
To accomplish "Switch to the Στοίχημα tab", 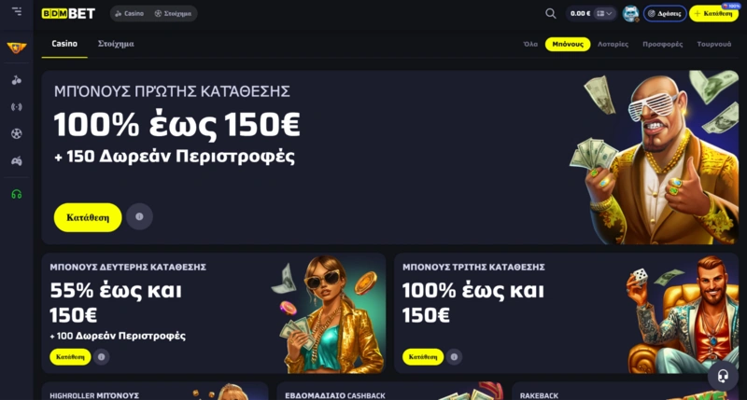I will [116, 44].
